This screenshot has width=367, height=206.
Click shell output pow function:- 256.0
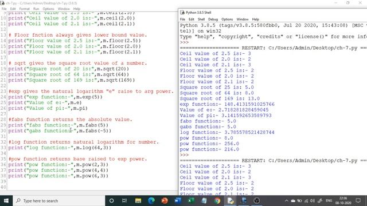pos(209,144)
